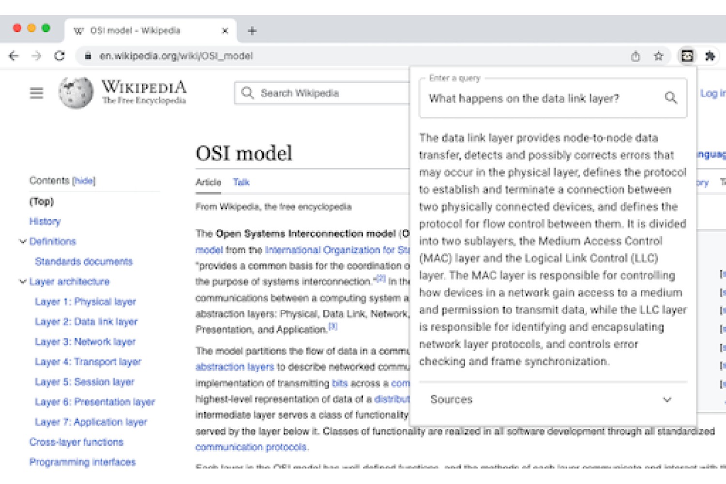The height and width of the screenshot is (484, 726).
Task: Open Cross-layer functions contents entry
Action: pyautogui.click(x=76, y=442)
